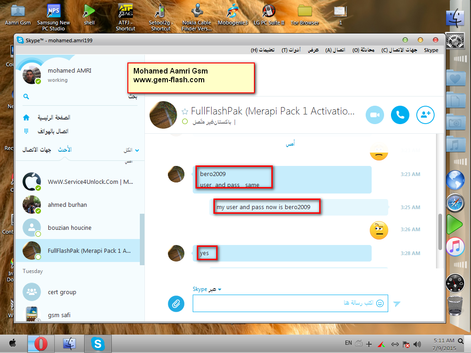Image resolution: width=471 pixels, height=353 pixels.
Task: Click the Skype taskbar button
Action: [x=98, y=344]
